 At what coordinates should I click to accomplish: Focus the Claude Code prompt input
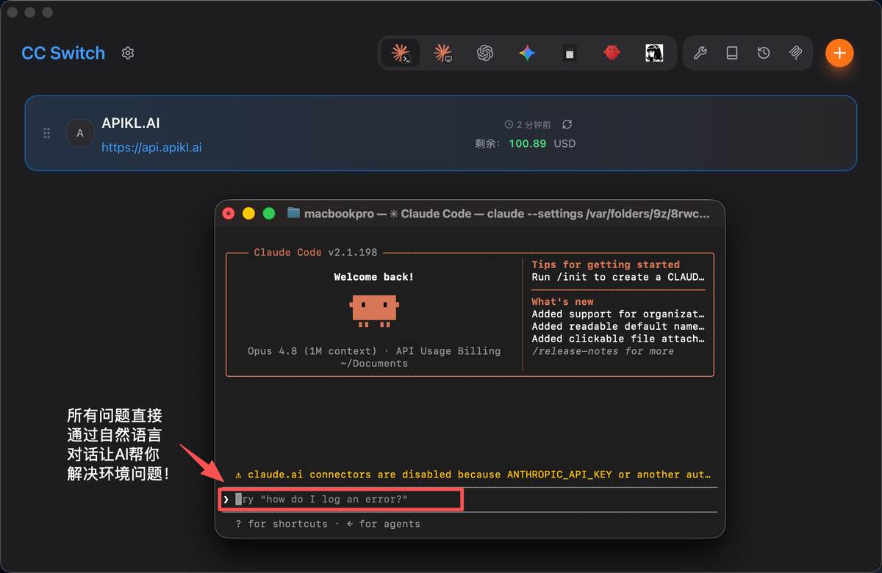pyautogui.click(x=343, y=500)
